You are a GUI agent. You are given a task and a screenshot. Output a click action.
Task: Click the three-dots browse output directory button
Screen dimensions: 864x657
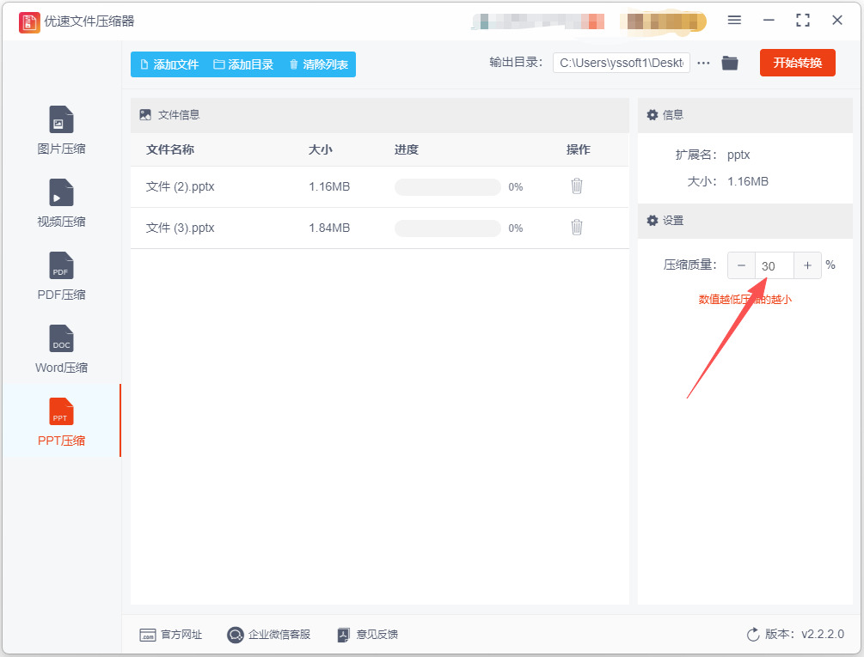click(703, 64)
